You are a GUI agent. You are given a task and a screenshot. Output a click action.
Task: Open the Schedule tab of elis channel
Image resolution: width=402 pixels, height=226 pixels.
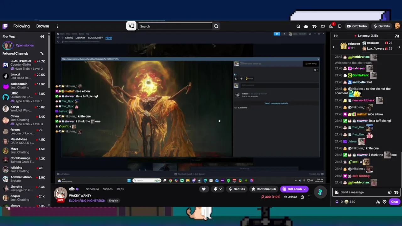[x=92, y=189]
